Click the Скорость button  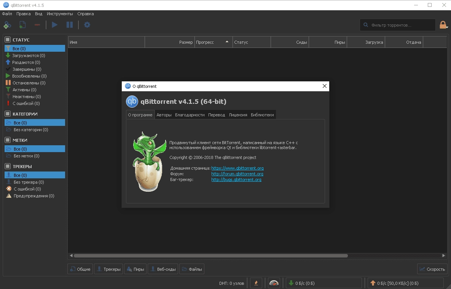(432, 269)
